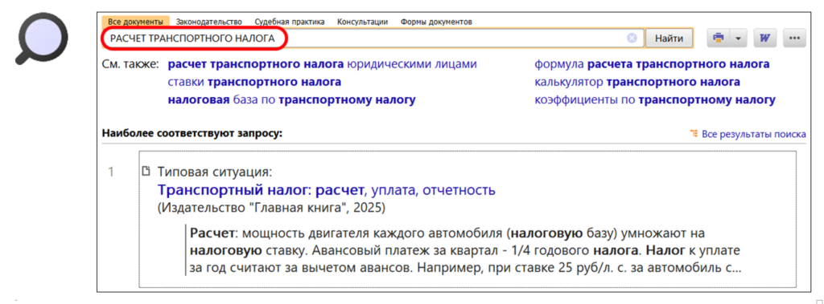
Task: Open result Транспортный налог: расчет, уплата, отчетность
Action: point(327,190)
